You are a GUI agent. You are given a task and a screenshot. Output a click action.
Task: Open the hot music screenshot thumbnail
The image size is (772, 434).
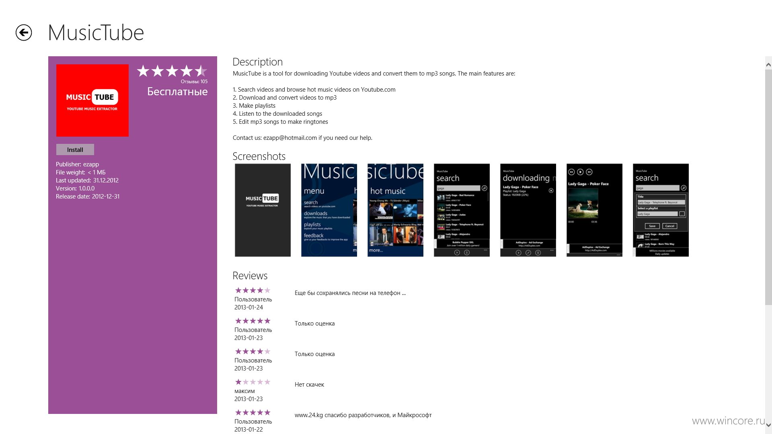(395, 210)
